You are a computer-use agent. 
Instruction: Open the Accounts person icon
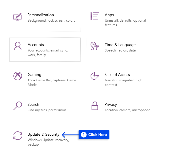(18, 46)
